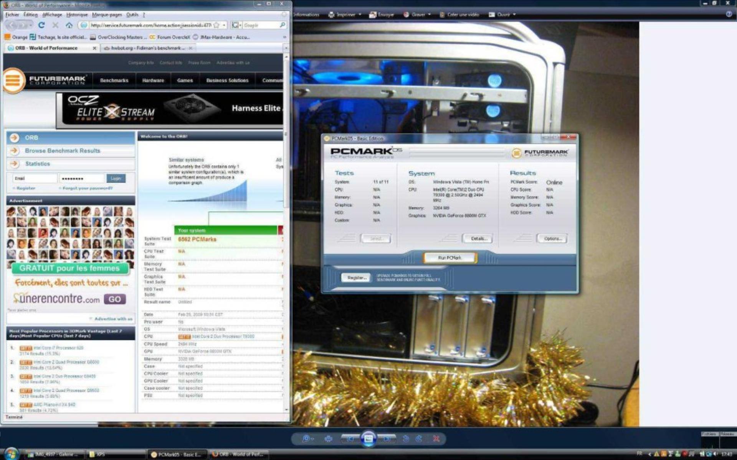Click the Login button on ORB
737x460 pixels.
point(116,179)
